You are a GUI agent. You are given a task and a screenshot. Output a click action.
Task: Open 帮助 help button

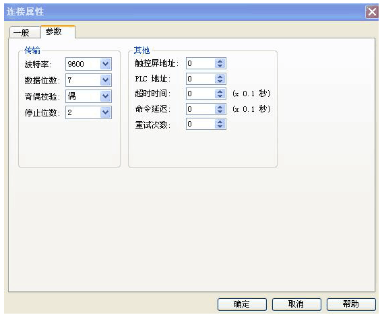351,304
